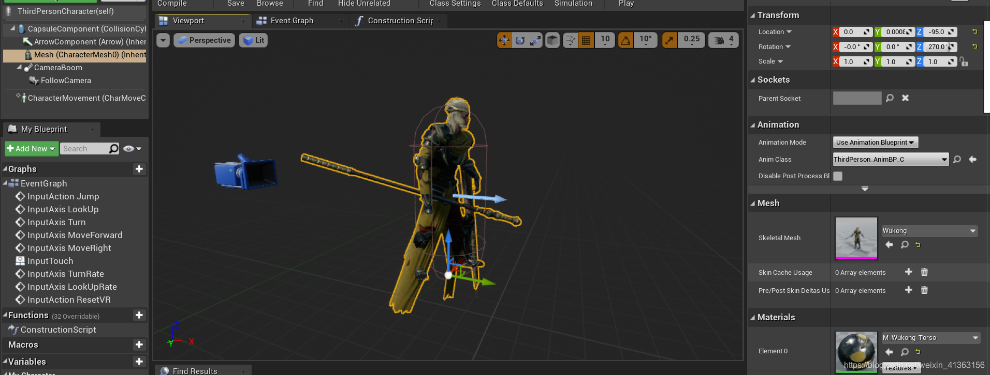Select InputAction Jump event
Image resolution: width=990 pixels, height=375 pixels.
click(x=63, y=196)
